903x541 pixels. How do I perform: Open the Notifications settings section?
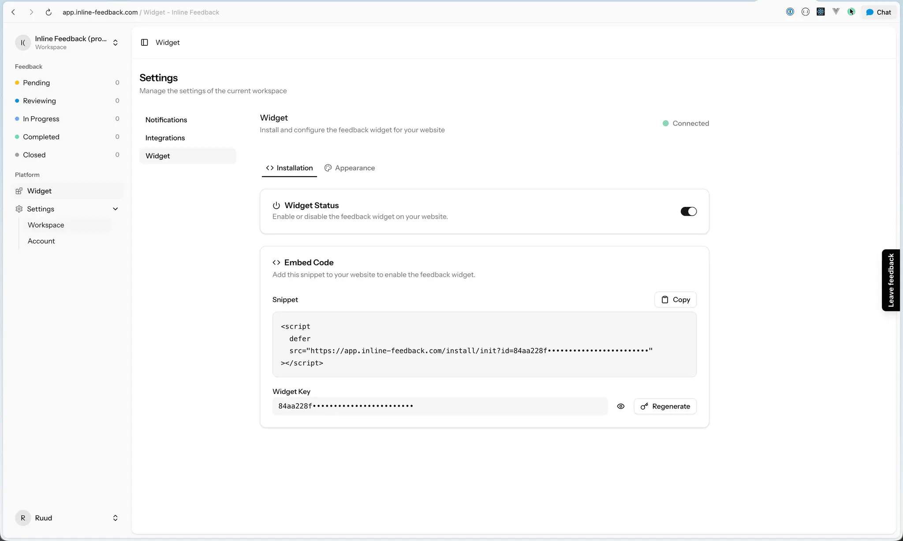pyautogui.click(x=187, y=120)
